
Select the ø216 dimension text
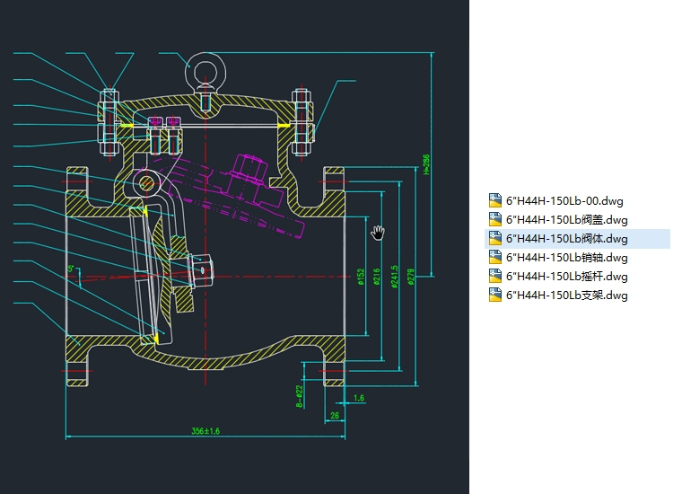click(377, 278)
